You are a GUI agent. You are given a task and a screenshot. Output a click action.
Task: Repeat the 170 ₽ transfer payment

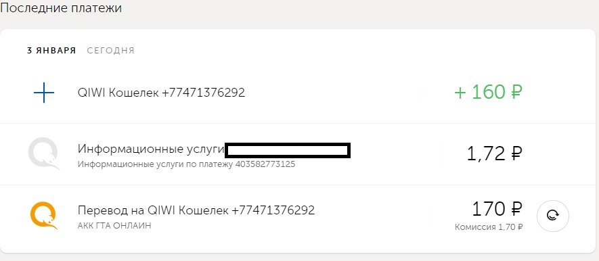[x=552, y=216]
